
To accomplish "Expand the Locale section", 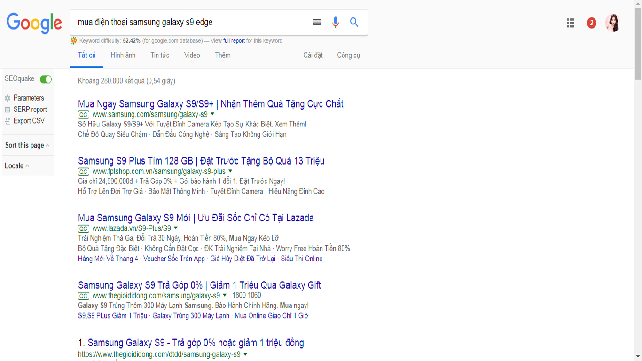I will tap(17, 165).
